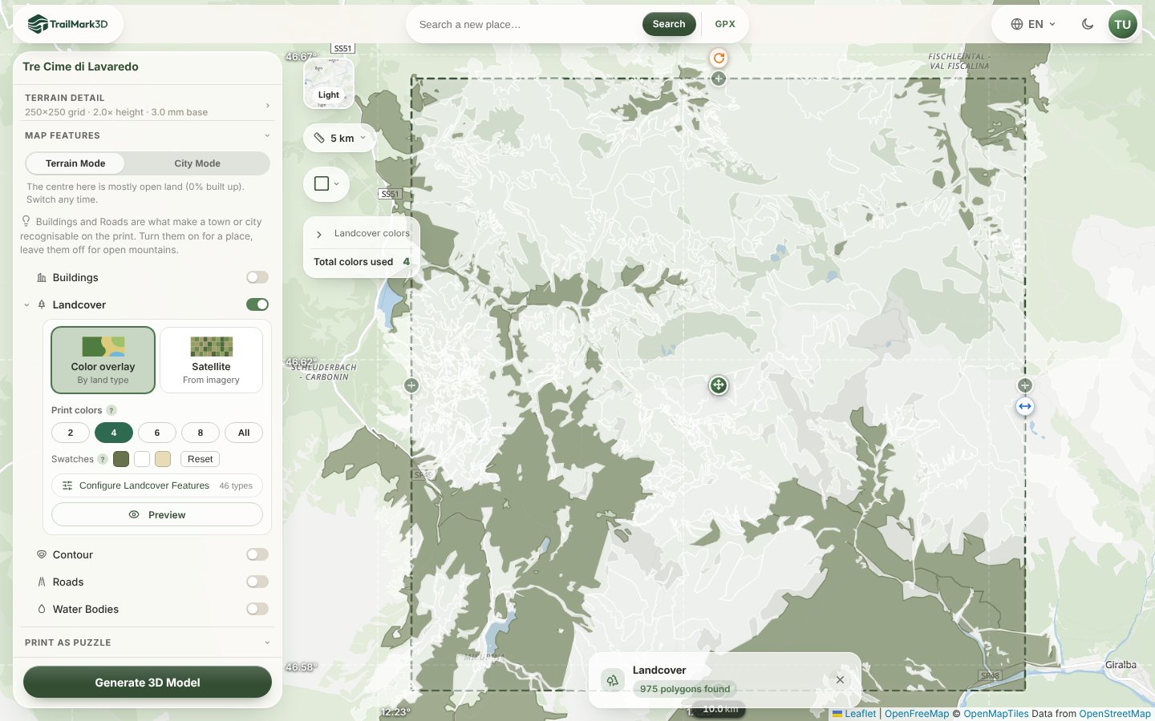Switch on the Roads toggle

pyautogui.click(x=257, y=582)
